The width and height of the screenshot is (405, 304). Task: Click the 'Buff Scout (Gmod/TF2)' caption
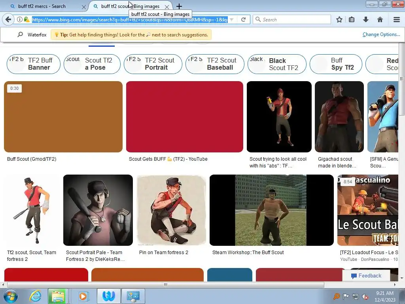[32, 159]
